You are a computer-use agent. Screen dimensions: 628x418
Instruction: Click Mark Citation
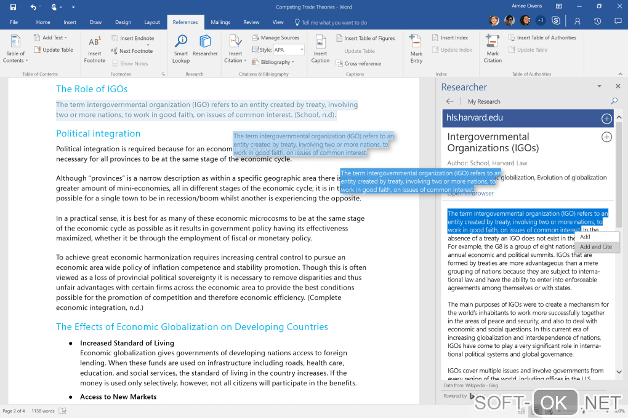(x=492, y=49)
